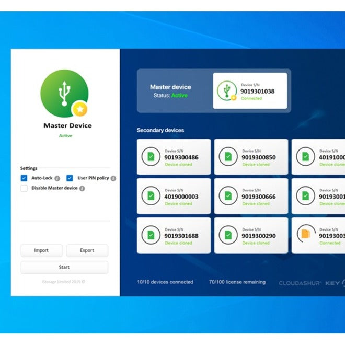
Task: Uncheck the Auto-Lock checkbox
Action: [x=24, y=178]
